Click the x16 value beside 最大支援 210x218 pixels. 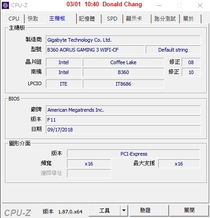point(179,164)
